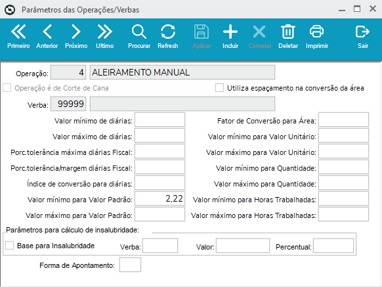Close the Parâmetros das Operações/Verbas window
Screen dimensions: 382x287
[x=373, y=9]
